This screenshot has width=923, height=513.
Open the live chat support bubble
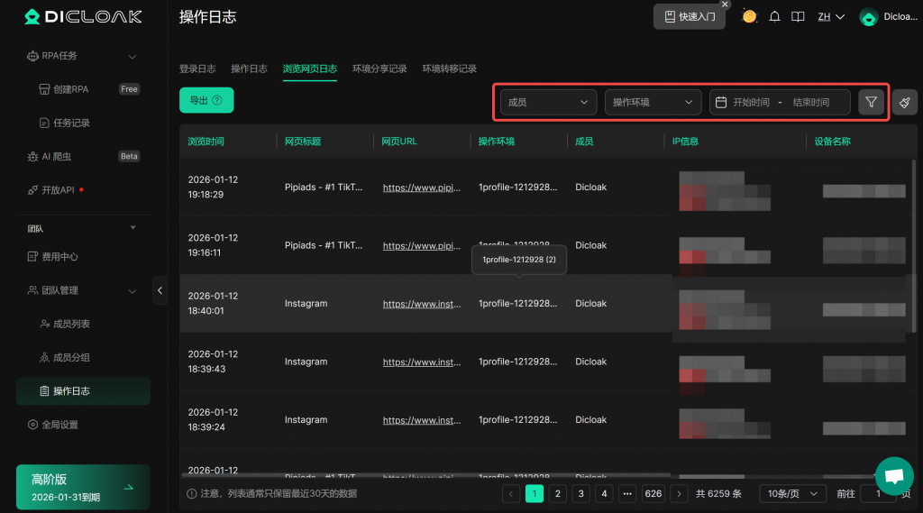tap(893, 475)
